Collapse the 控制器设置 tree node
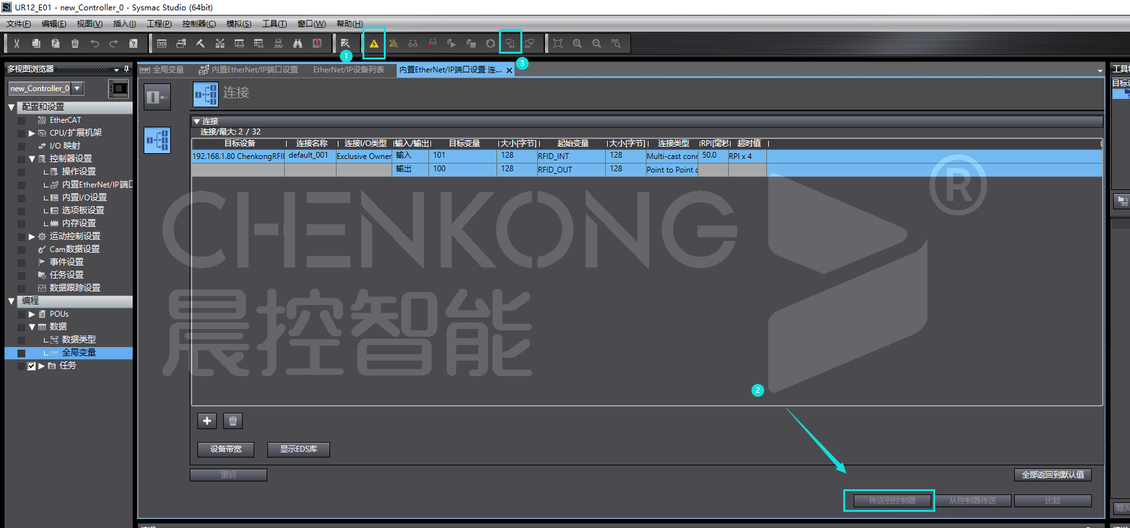The image size is (1130, 528). click(x=32, y=159)
